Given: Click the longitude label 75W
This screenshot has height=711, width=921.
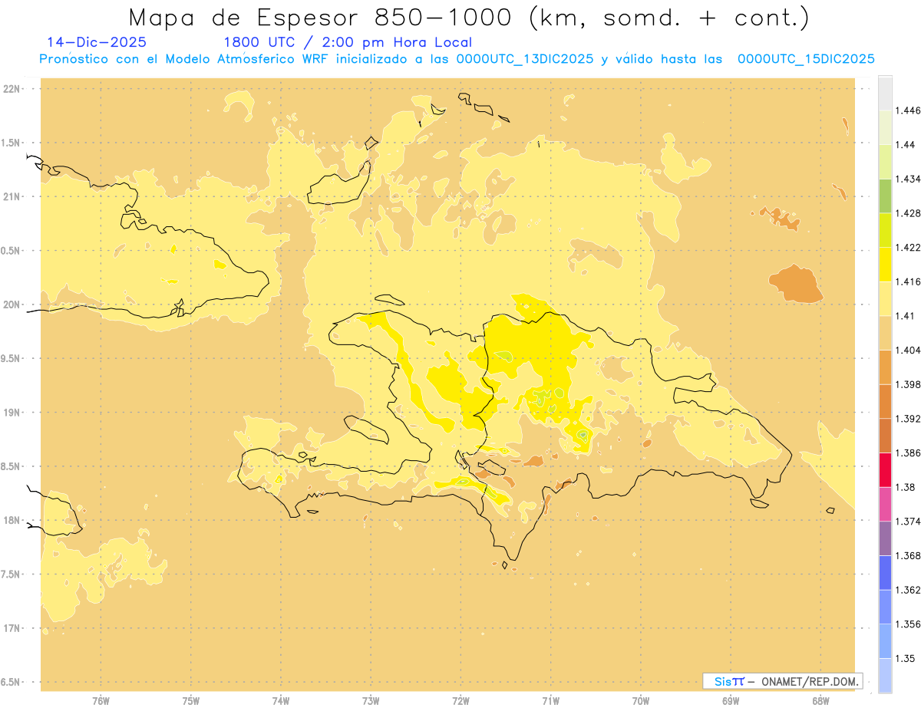Looking at the screenshot, I should pos(190,701).
